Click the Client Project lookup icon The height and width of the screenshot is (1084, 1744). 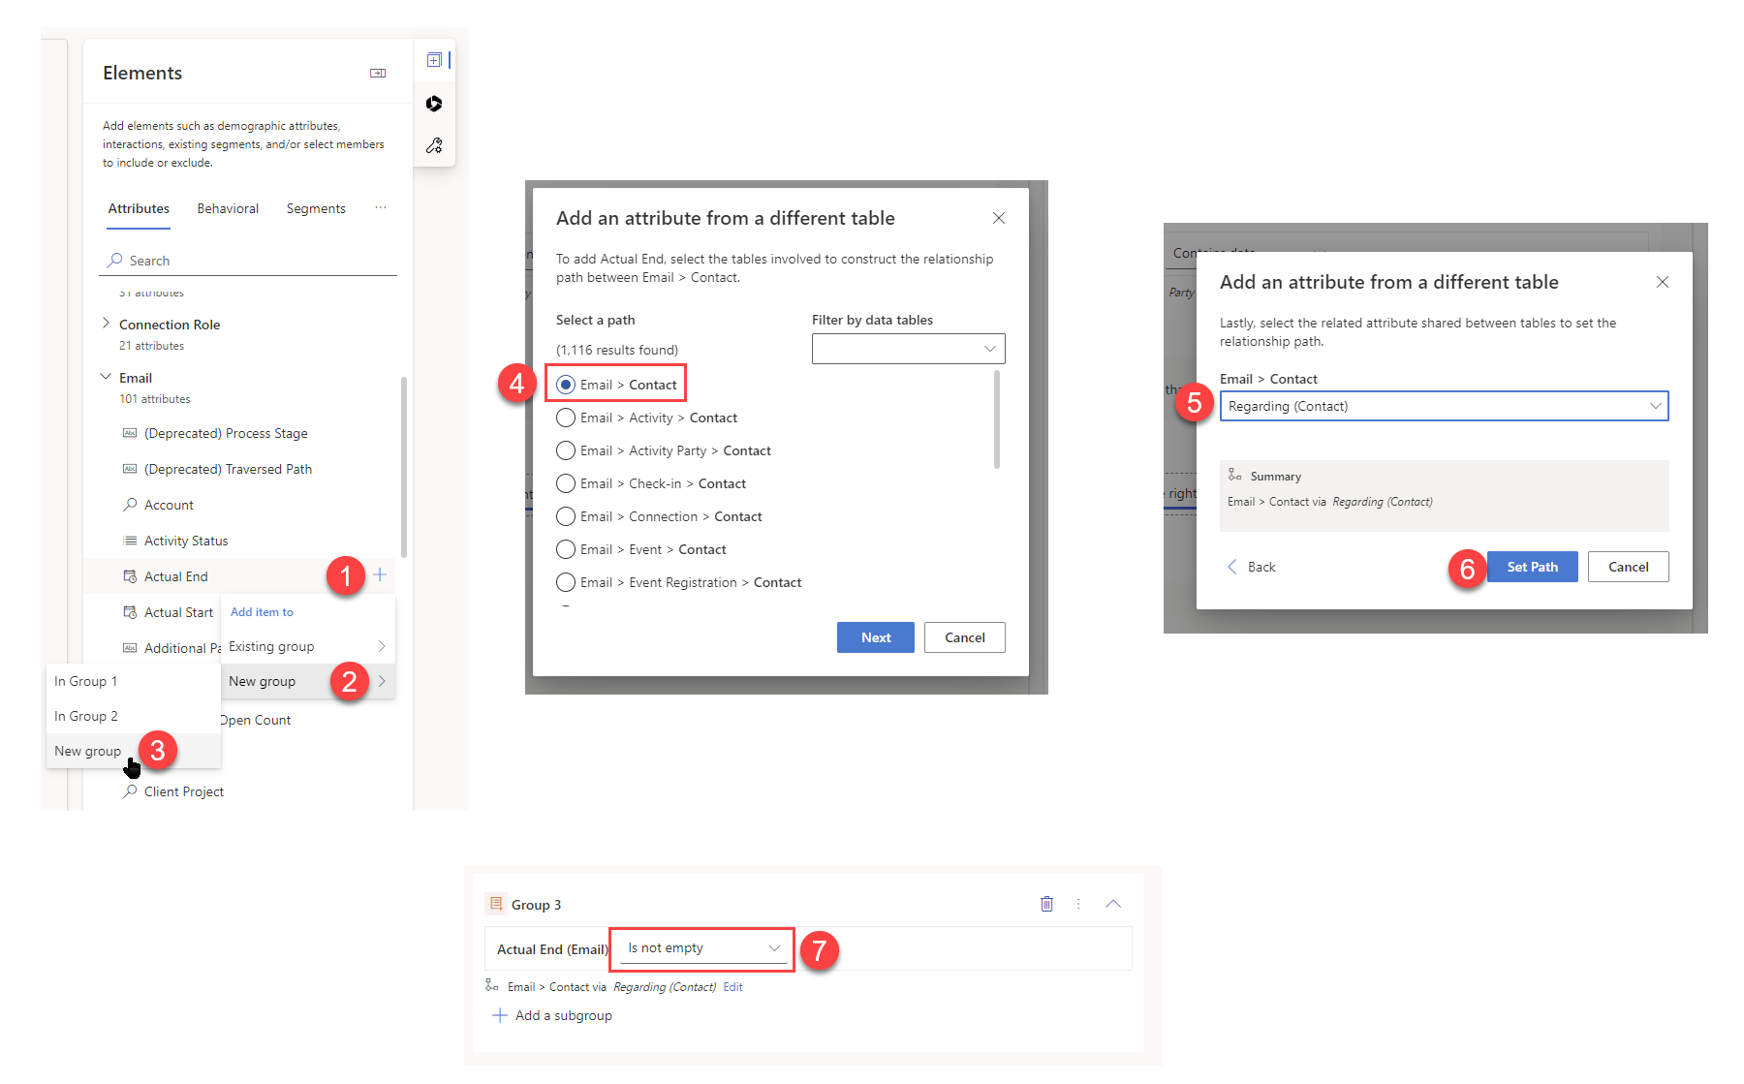pyautogui.click(x=130, y=791)
